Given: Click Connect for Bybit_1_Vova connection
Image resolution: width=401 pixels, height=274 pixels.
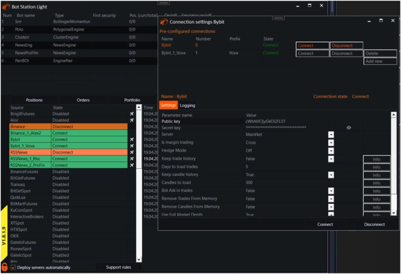Looking at the screenshot, I should 312,53.
